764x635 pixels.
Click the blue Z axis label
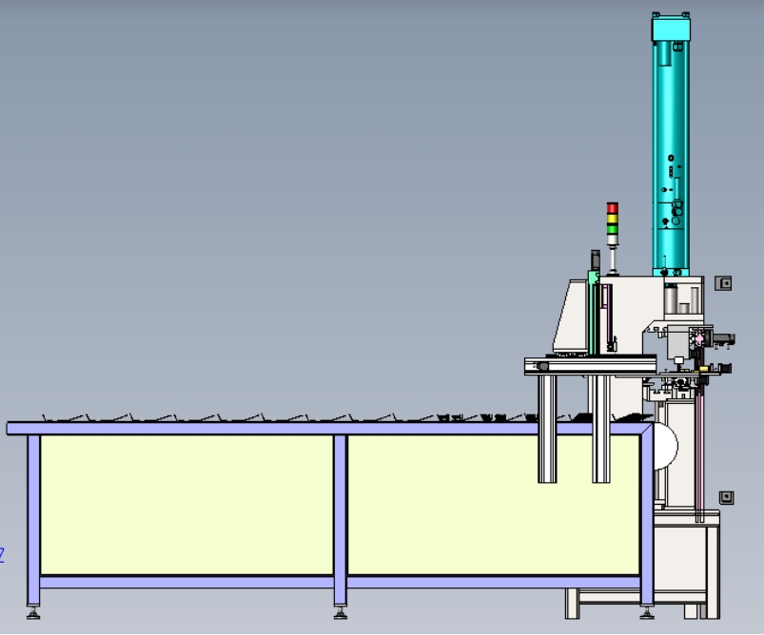click(x=2, y=554)
